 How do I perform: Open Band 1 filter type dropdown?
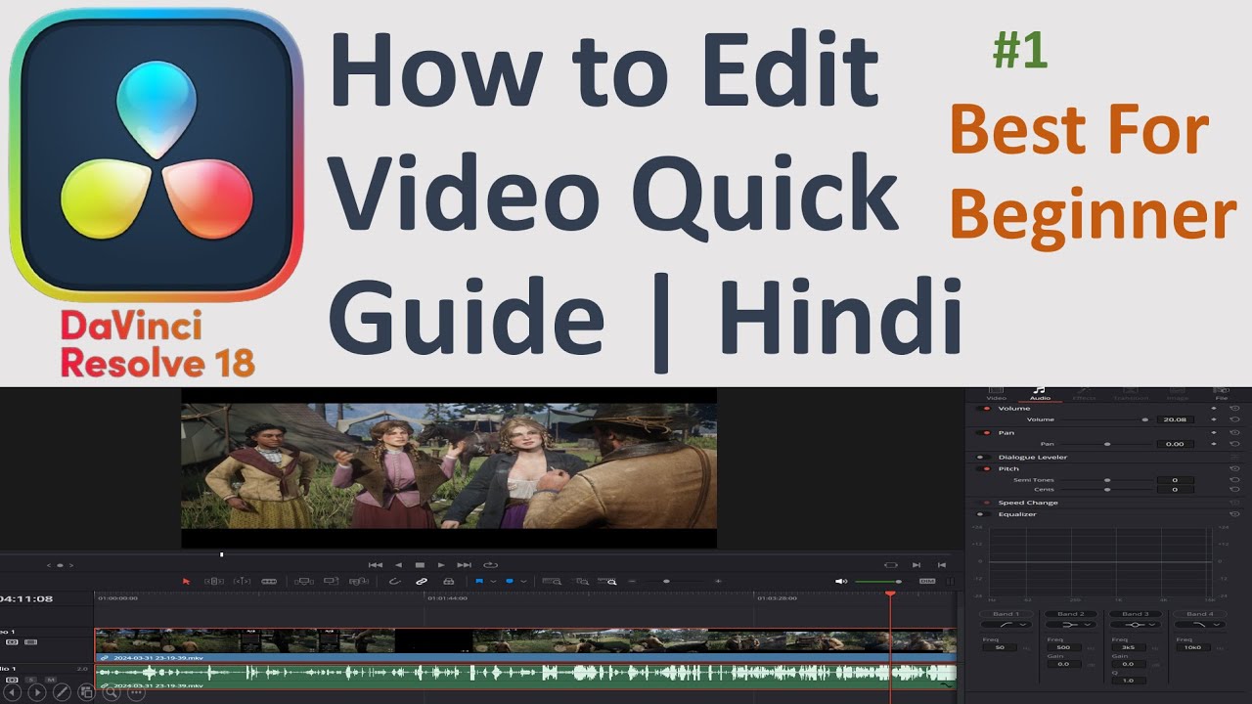[1006, 624]
